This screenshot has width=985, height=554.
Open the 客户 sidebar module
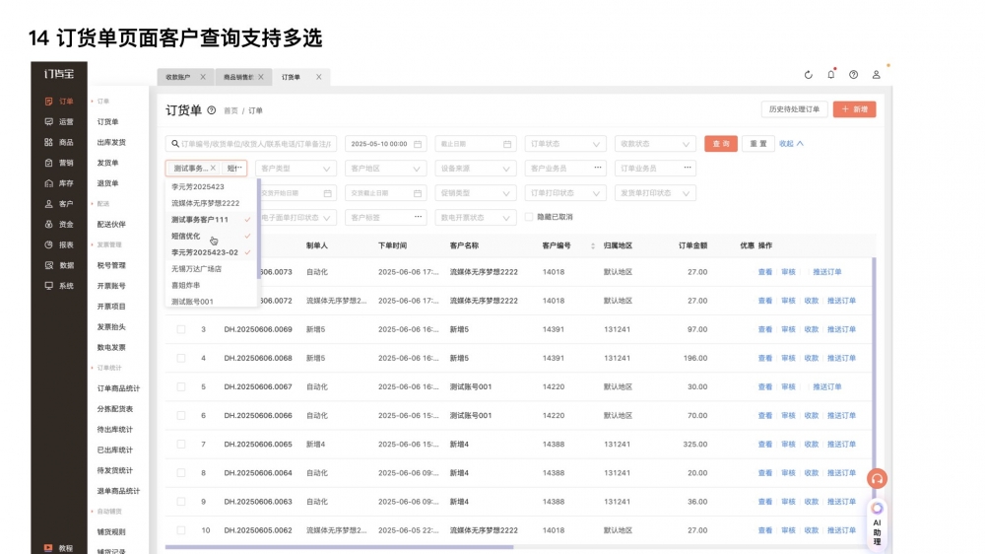click(x=59, y=204)
